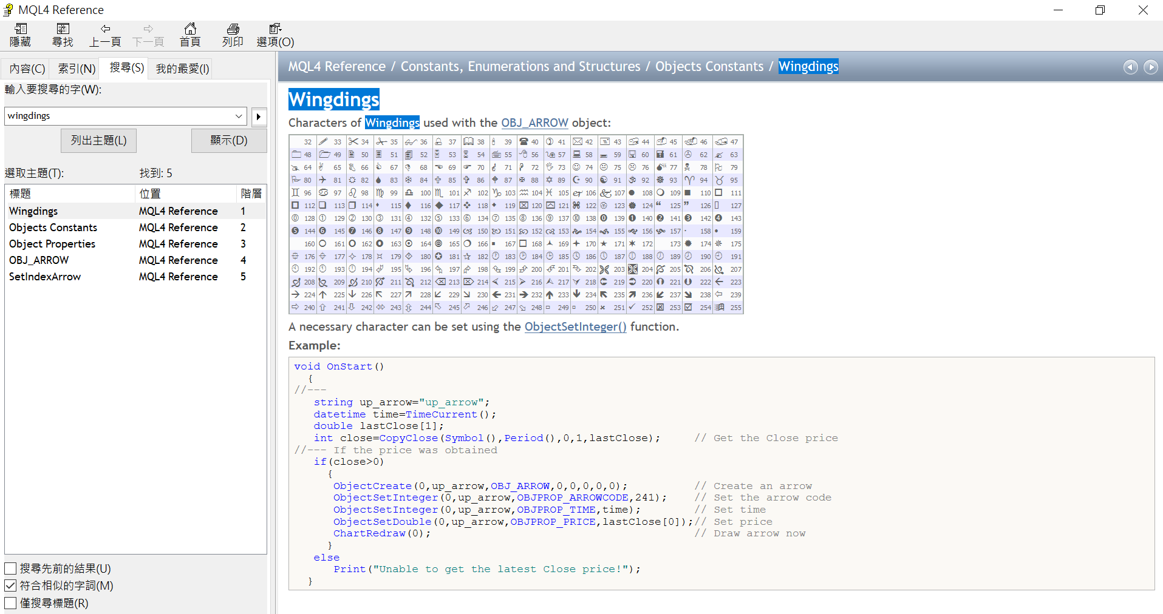This screenshot has width=1163, height=614.
Task: Click the Hide (隱藏) toolbar icon
Action: [x=20, y=35]
